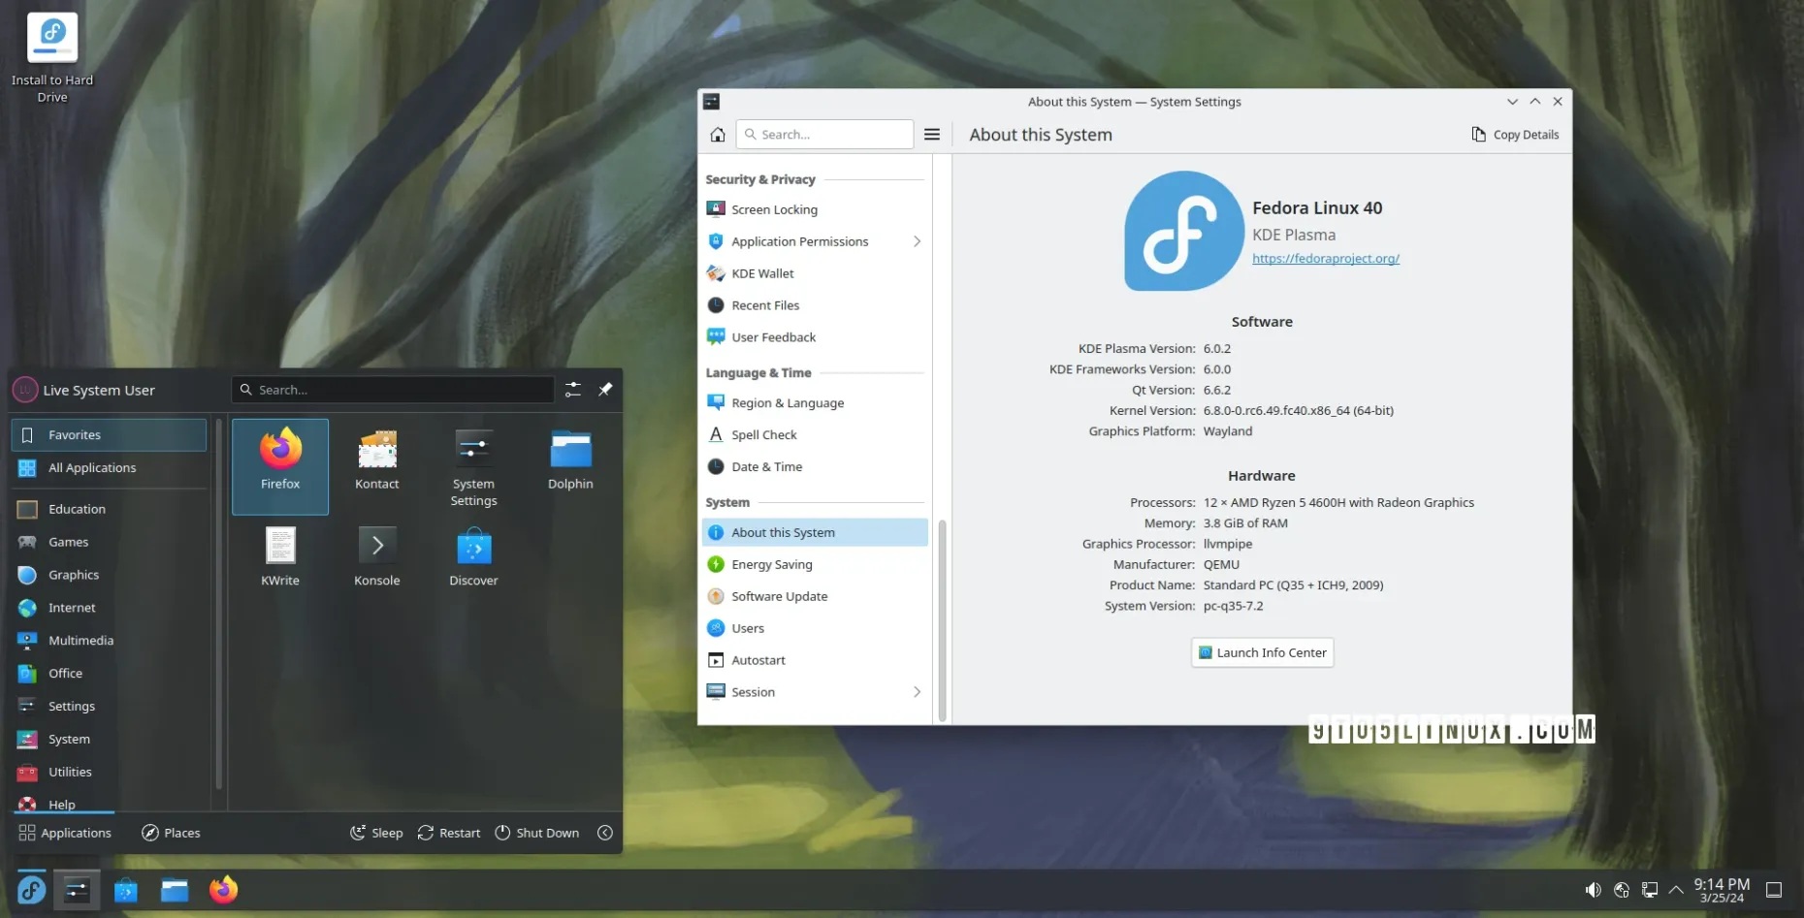The image size is (1804, 918).
Task: Launch Firefox from the taskbar
Action: (x=224, y=890)
